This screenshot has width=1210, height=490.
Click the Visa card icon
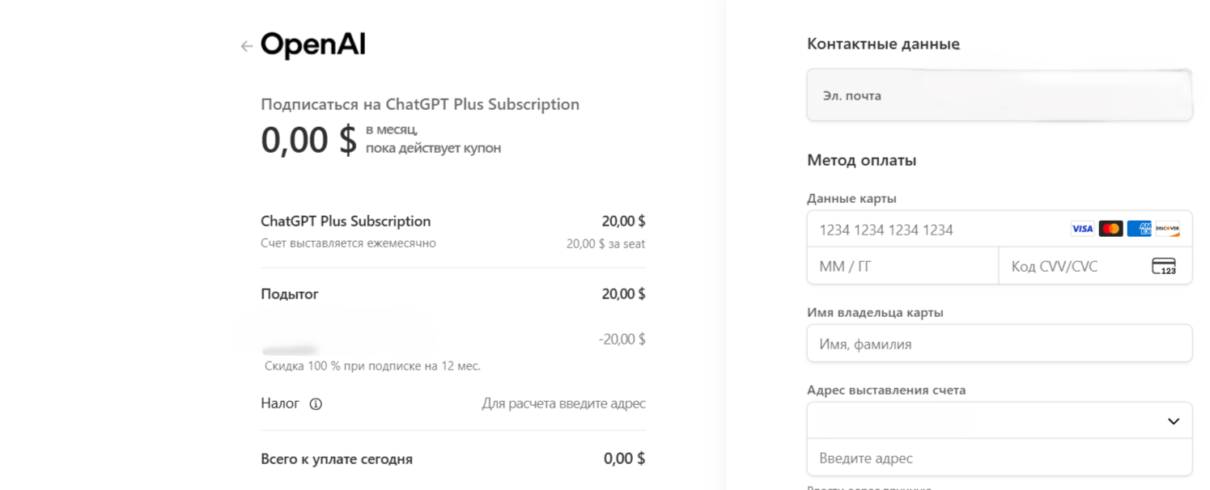(x=1082, y=229)
